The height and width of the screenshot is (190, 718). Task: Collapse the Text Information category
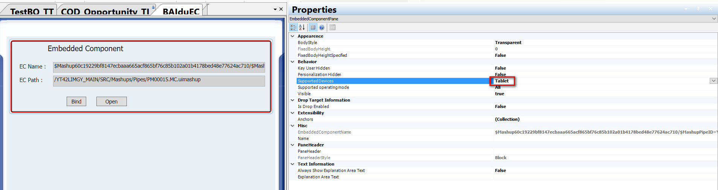click(x=293, y=164)
